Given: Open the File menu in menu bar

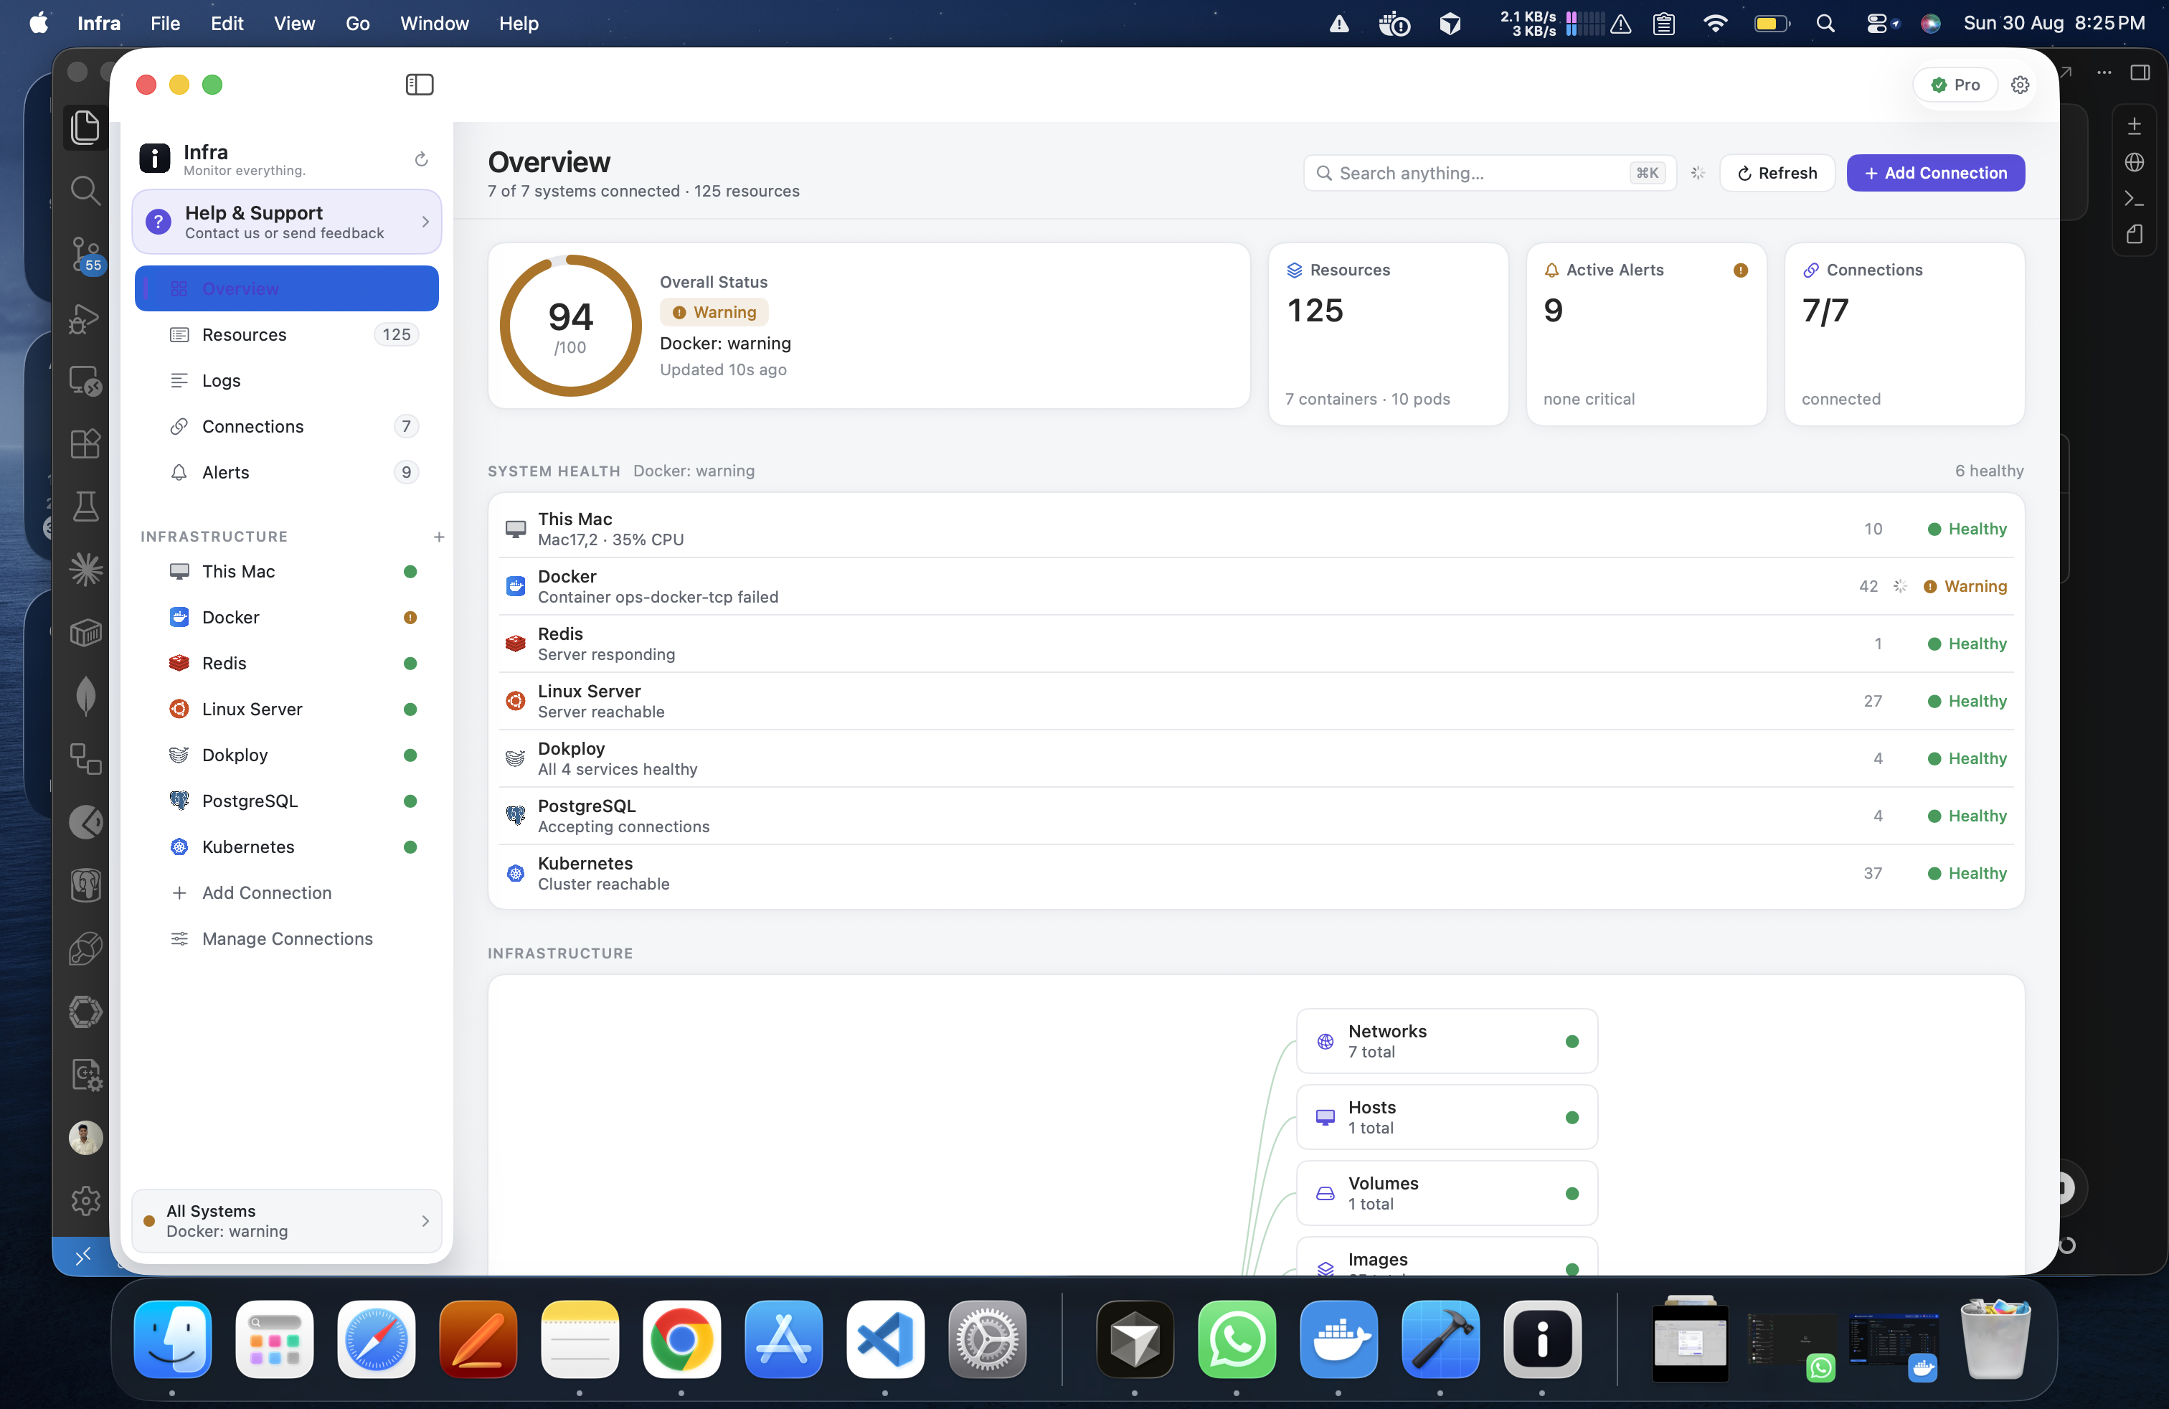Looking at the screenshot, I should click(165, 23).
